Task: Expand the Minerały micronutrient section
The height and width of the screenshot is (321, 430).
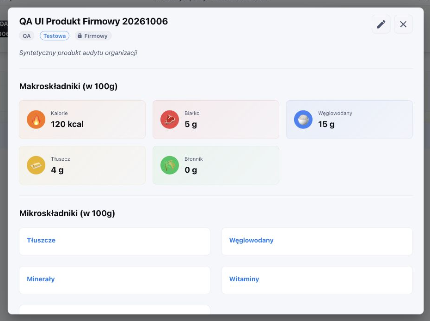Action: [115, 280]
